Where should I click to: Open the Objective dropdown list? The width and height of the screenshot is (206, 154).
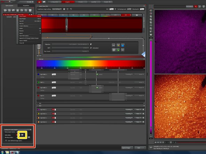pyautogui.click(x=70, y=44)
